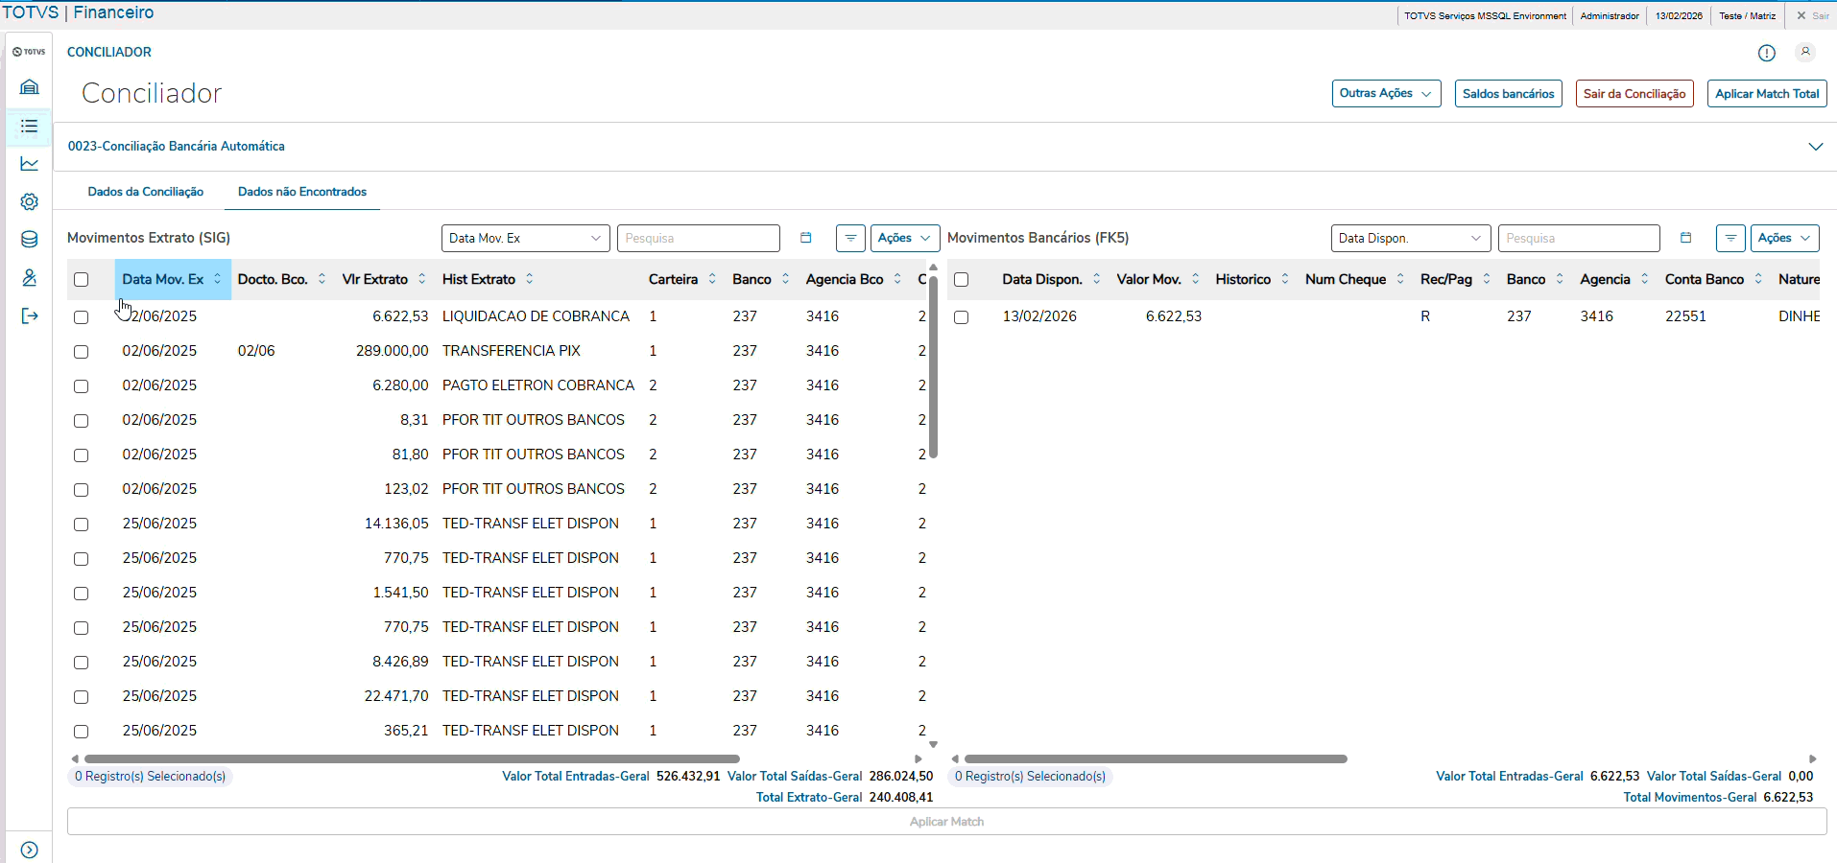
Task: Sort by Data Mov. Ex column arrows
Action: [218, 279]
